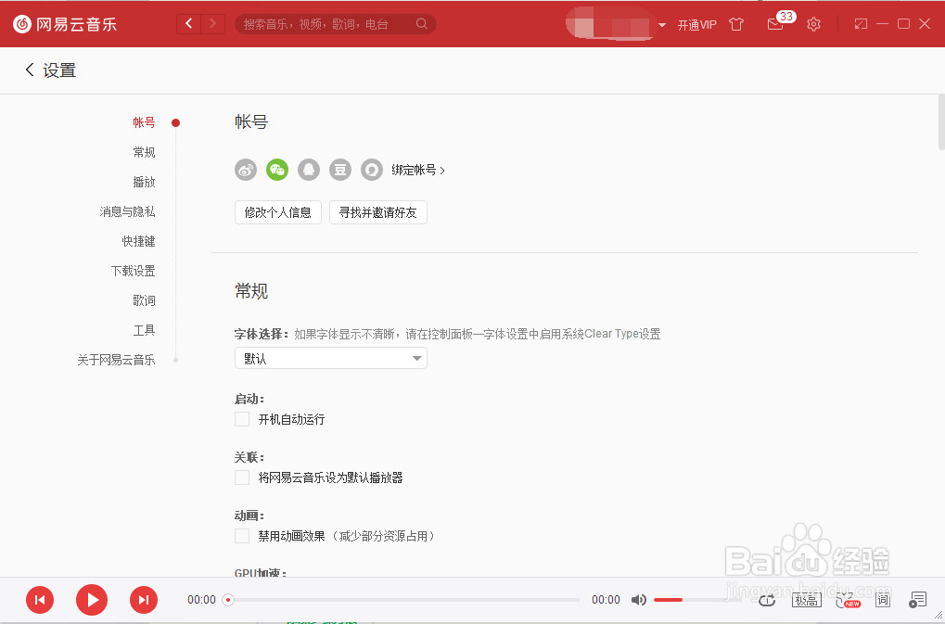Select 帐号 in the settings sidebar
The width and height of the screenshot is (945, 624).
[144, 122]
